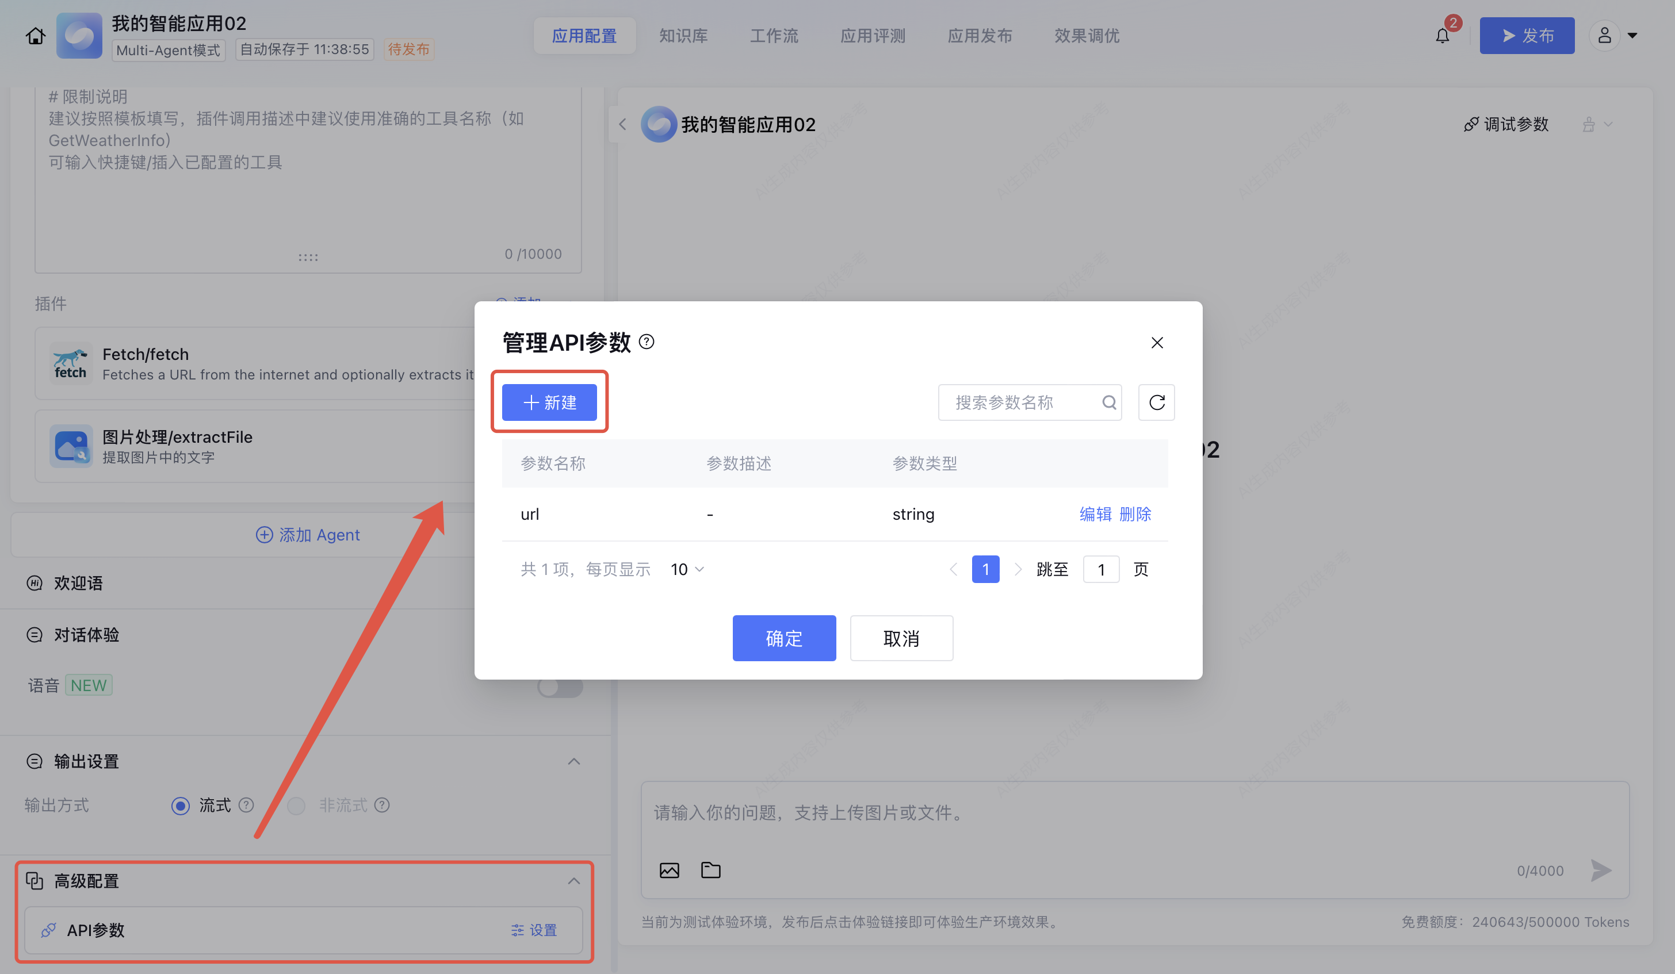Go to home via house icon
This screenshot has height=974, width=1675.
tap(36, 35)
